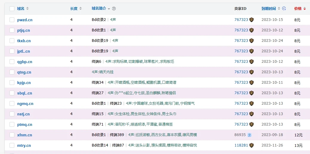The width and height of the screenshot is (310, 154).
Task: Click the seller badge icon in qgbp.cn row
Action: pos(252,62)
